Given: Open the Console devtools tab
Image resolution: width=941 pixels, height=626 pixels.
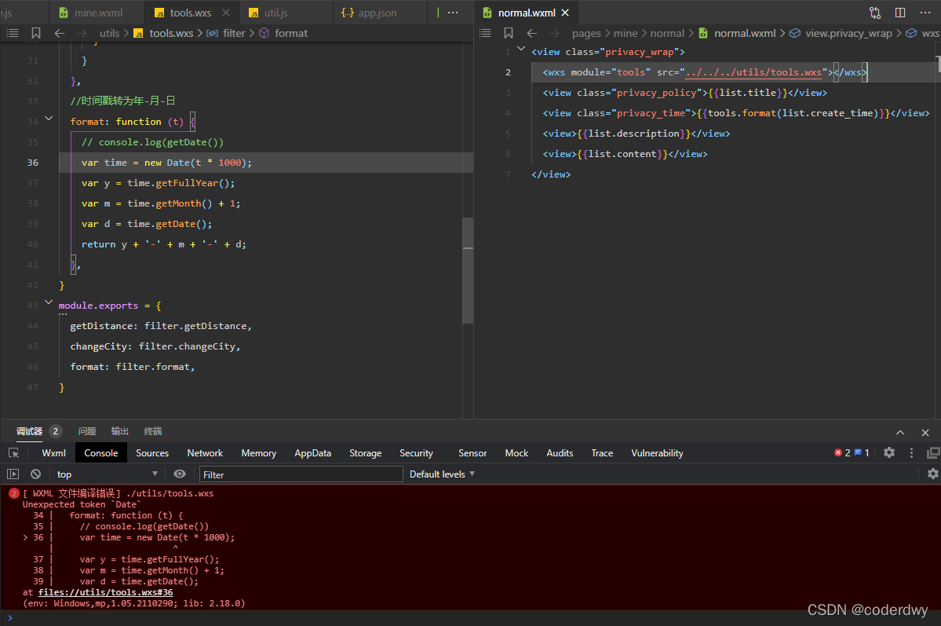Looking at the screenshot, I should coord(100,453).
